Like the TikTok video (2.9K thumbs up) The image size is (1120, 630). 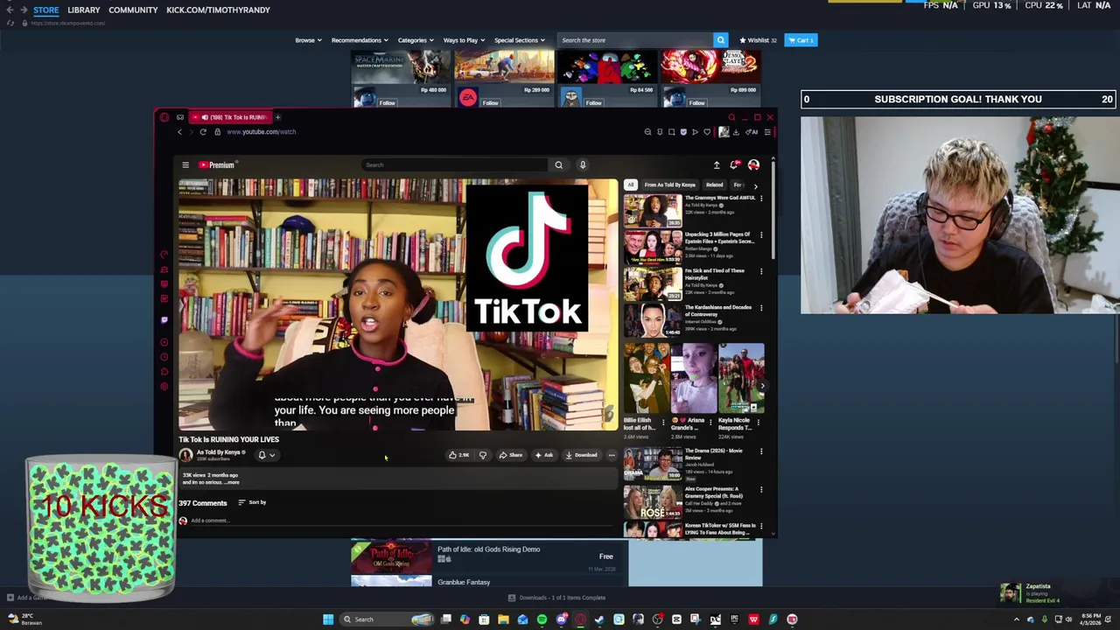[458, 455]
